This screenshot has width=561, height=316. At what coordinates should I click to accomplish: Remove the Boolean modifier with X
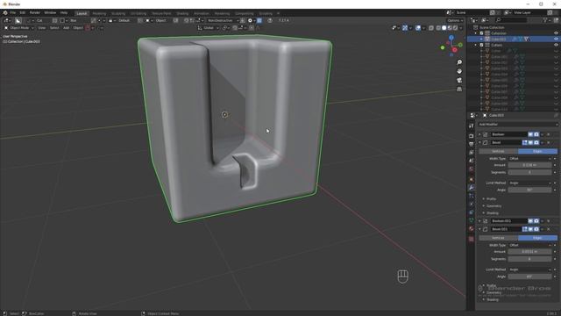[549, 134]
